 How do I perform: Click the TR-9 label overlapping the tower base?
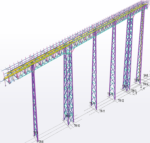[36, 133]
